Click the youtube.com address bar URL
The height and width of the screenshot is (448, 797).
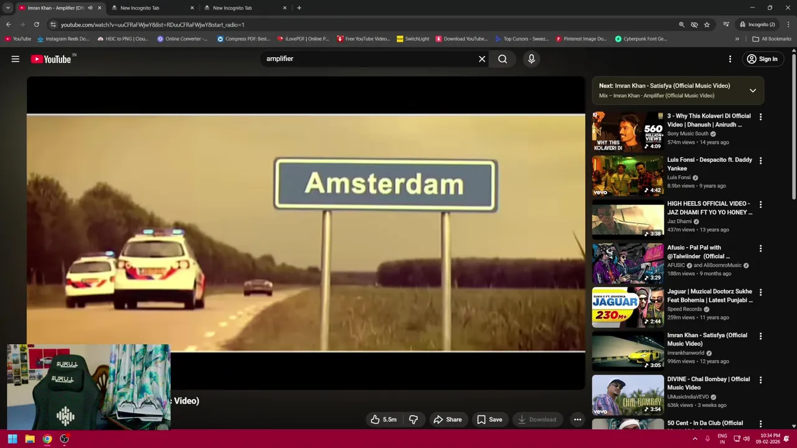[153, 25]
